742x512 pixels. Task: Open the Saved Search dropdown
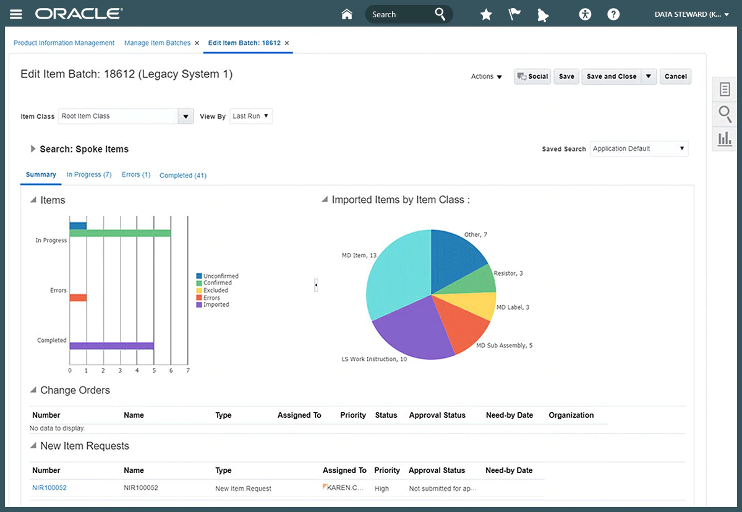tap(639, 148)
